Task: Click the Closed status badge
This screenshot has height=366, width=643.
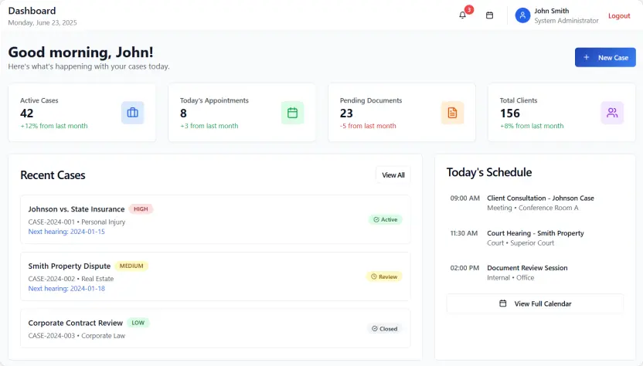Action: (x=384, y=328)
